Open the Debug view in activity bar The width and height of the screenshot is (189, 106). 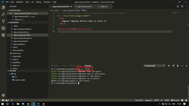tap(3, 28)
